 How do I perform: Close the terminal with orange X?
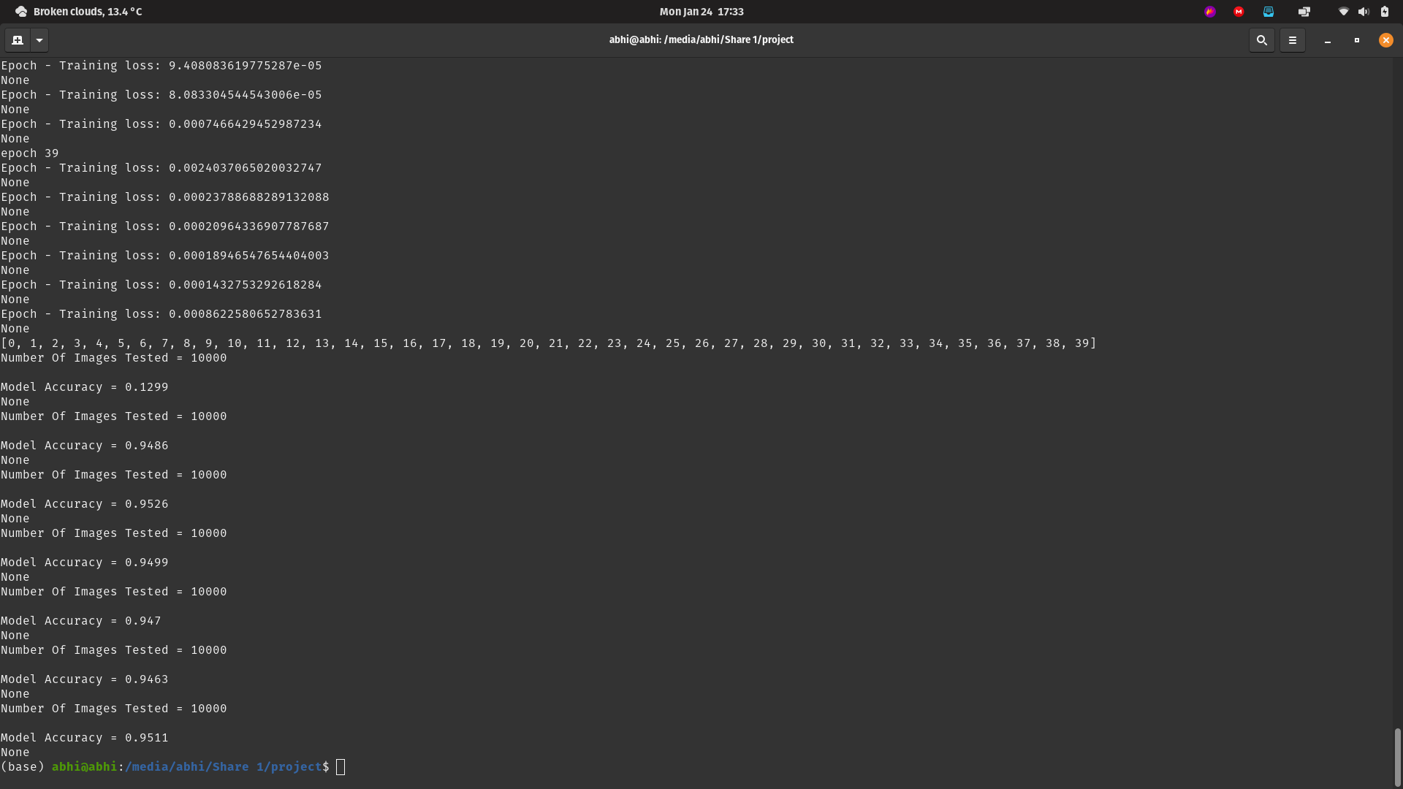(x=1385, y=40)
